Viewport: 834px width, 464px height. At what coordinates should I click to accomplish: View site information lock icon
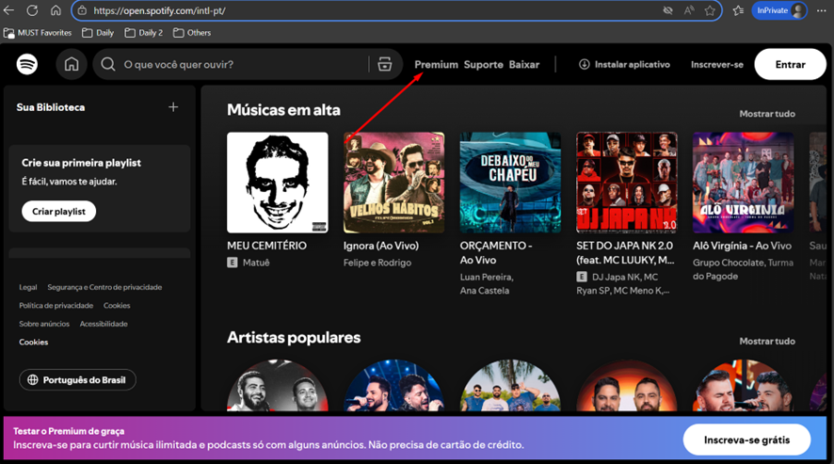tap(82, 10)
